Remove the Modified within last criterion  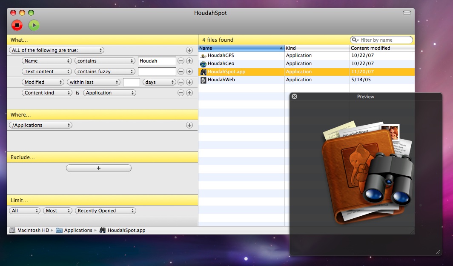click(x=181, y=82)
